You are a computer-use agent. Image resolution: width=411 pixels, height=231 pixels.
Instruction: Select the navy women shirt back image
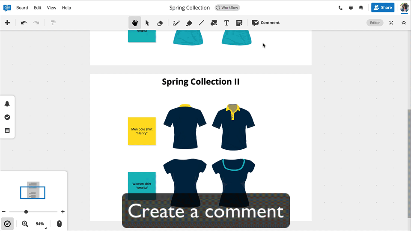point(185,183)
